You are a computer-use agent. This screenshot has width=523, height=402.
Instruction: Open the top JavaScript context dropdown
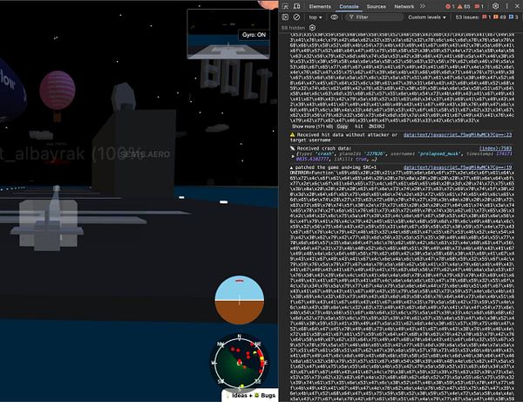tap(316, 17)
